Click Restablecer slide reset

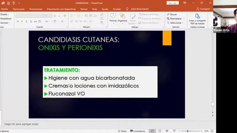point(6,18)
